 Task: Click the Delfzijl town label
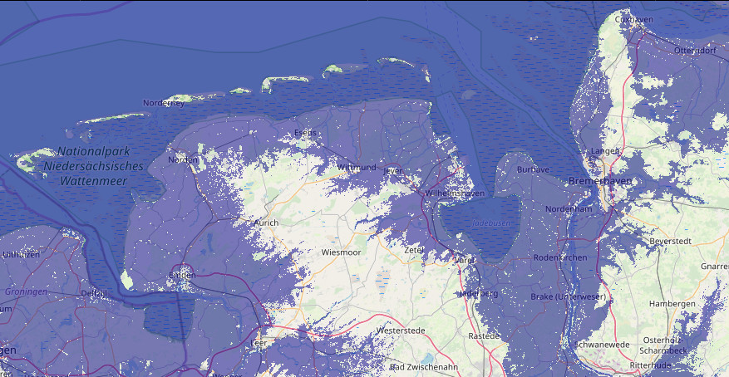point(94,293)
